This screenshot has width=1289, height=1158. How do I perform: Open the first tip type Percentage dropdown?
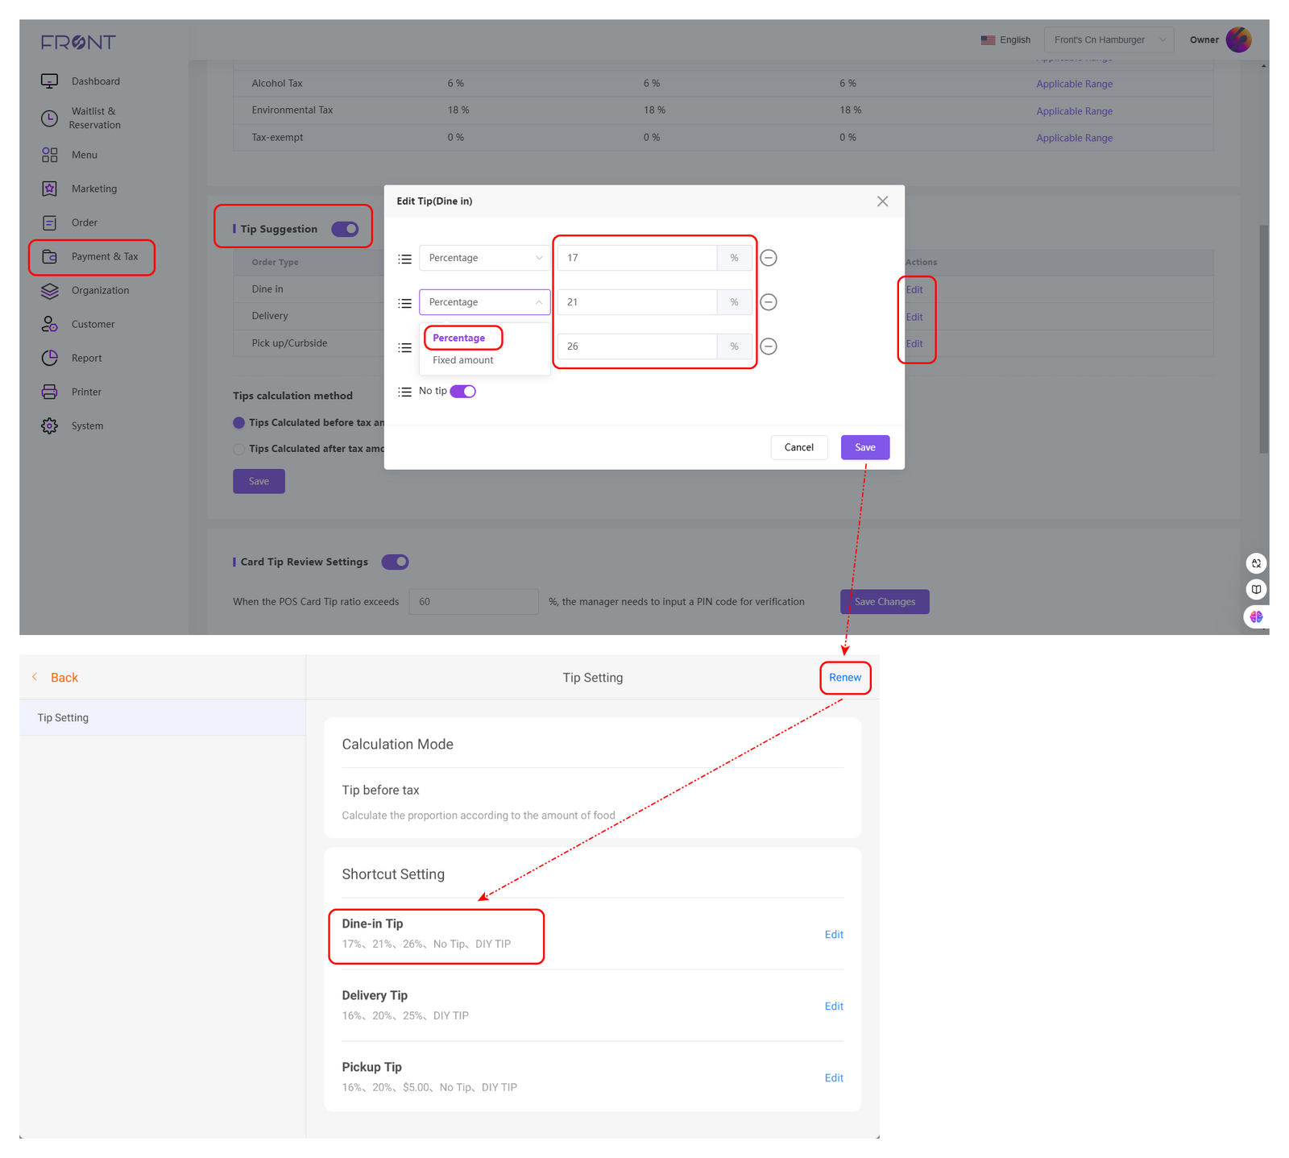click(x=484, y=258)
